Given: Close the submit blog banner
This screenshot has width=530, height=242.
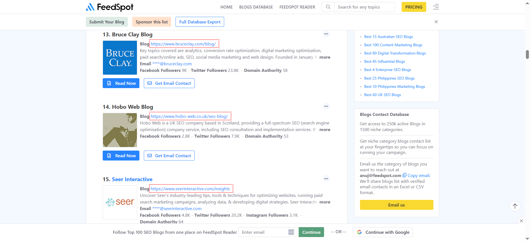Looking at the screenshot, I should (x=436, y=22).
